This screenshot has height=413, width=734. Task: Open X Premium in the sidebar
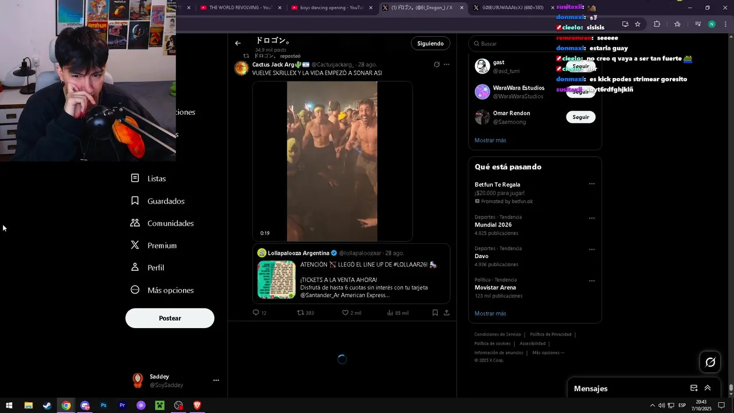(154, 246)
